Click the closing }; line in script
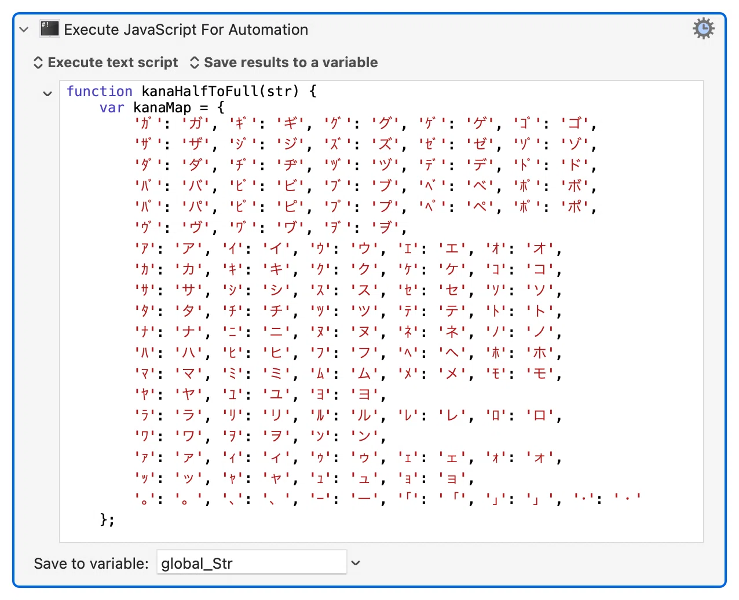Viewport: 739px width, 600px height. point(107,519)
